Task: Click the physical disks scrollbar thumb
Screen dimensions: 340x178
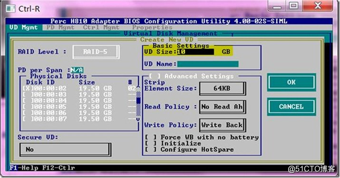Action: coord(138,101)
